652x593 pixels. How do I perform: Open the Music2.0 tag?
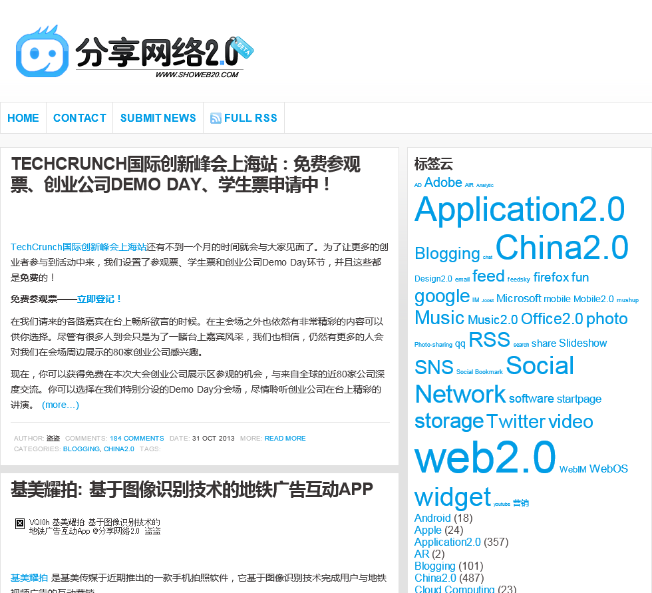(x=493, y=319)
